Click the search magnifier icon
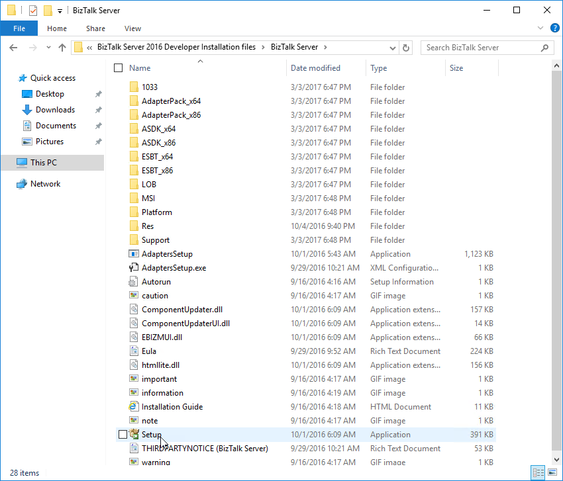Image resolution: width=563 pixels, height=481 pixels. [544, 48]
